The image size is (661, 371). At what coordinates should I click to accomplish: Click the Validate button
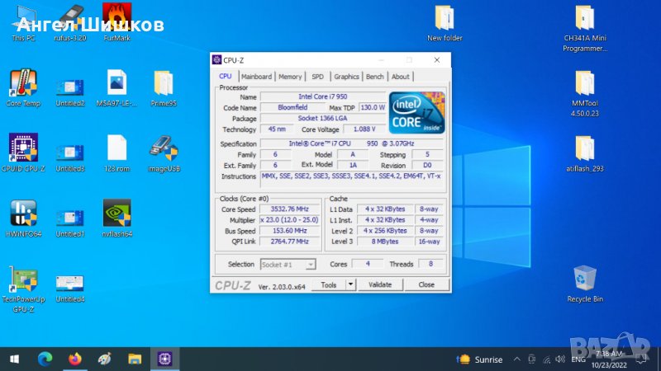tap(379, 284)
